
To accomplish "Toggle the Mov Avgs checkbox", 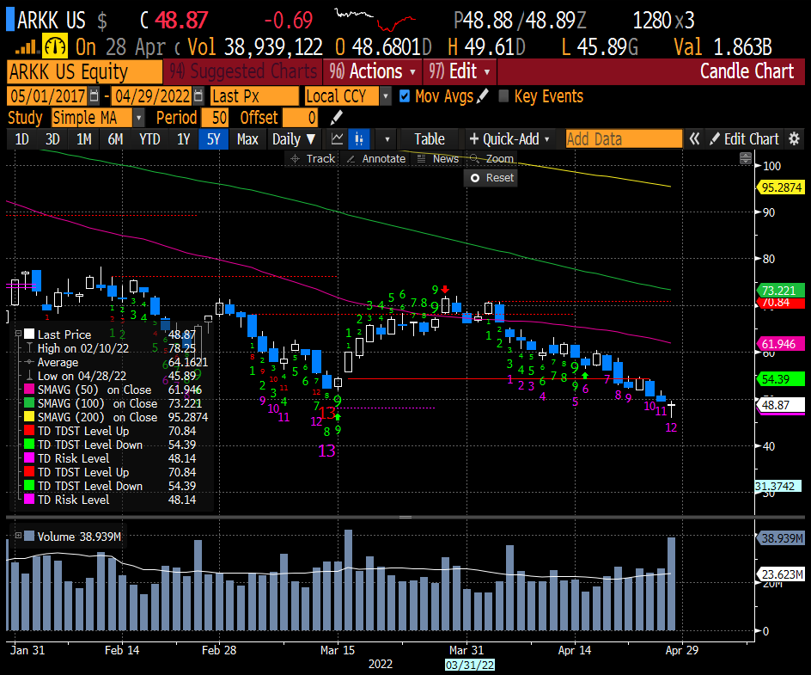I will (405, 96).
